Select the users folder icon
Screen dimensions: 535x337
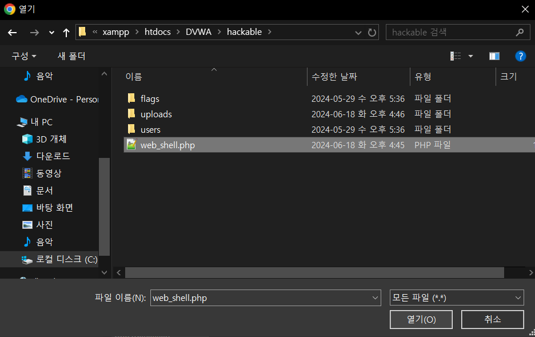click(x=131, y=129)
